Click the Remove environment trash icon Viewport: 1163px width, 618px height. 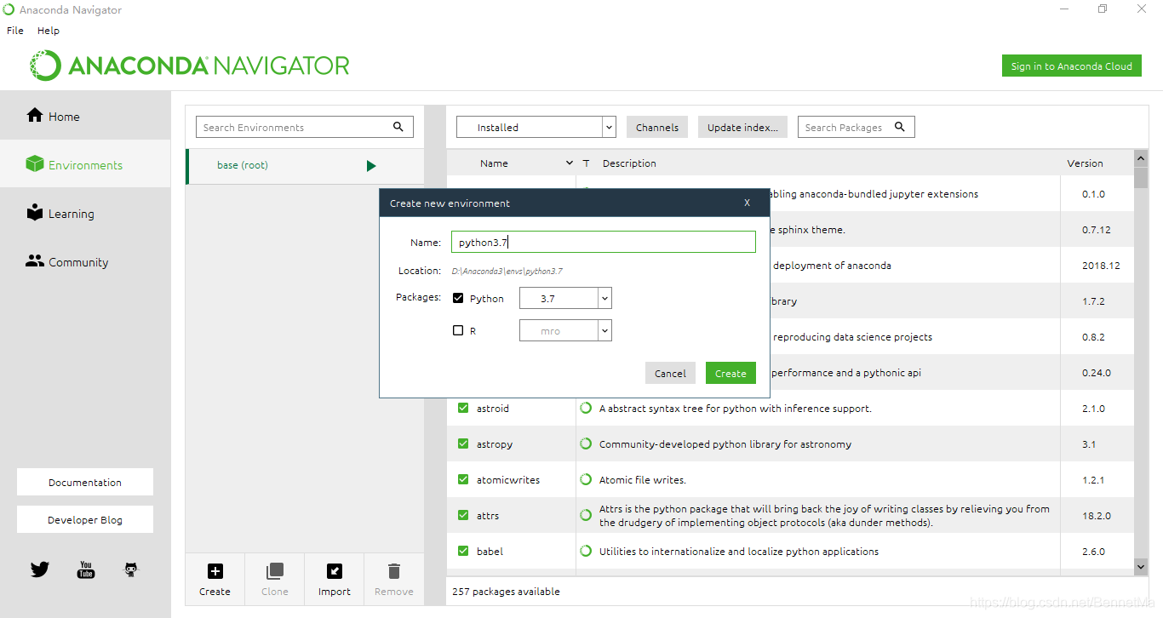(393, 571)
